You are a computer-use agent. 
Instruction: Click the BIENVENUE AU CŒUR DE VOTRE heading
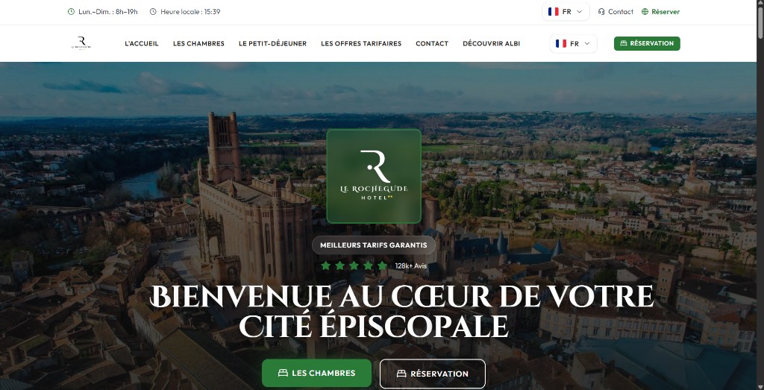coord(402,295)
